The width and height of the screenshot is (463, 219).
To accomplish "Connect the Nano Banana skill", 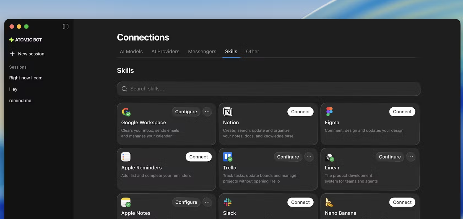I will tap(402, 202).
